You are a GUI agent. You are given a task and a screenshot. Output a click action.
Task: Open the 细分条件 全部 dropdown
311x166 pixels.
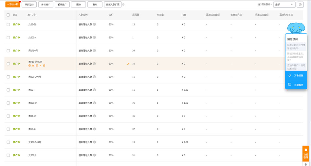tap(284, 5)
